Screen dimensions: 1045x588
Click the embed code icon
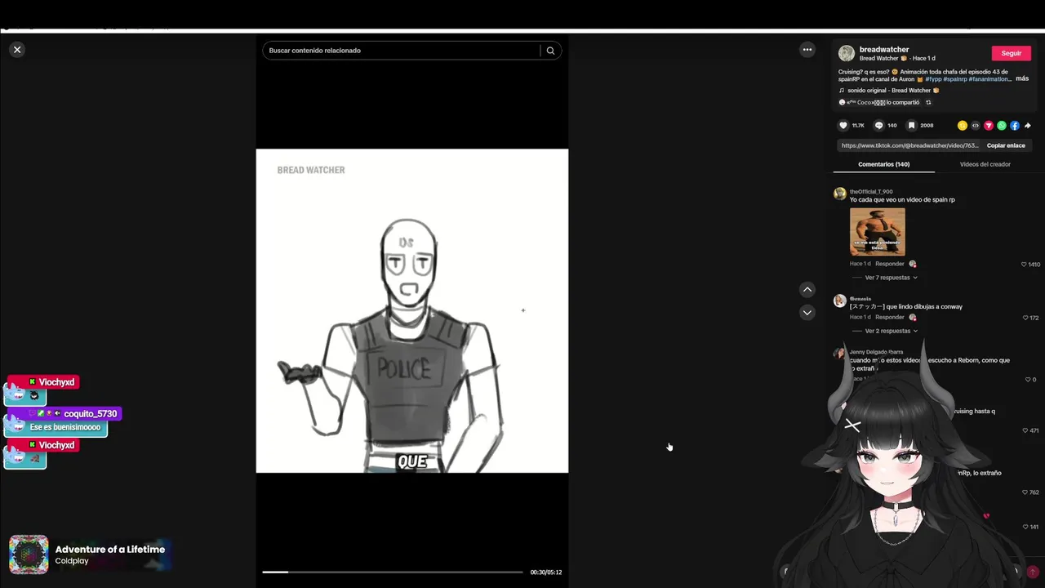coord(976,126)
